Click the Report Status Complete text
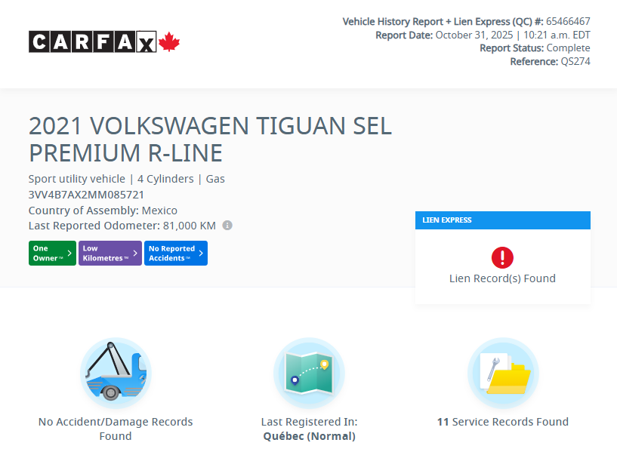Screen dimensions: 617x455 pos(537,48)
